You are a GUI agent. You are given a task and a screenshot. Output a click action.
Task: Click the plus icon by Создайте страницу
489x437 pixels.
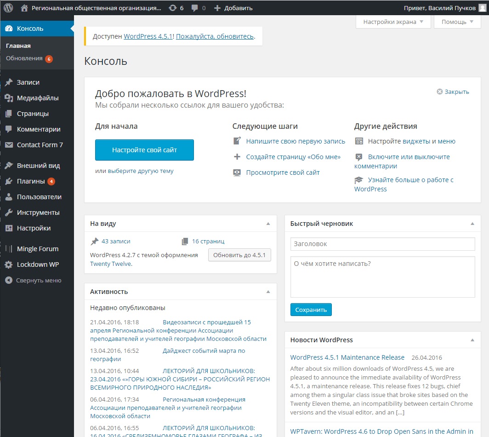pos(237,157)
